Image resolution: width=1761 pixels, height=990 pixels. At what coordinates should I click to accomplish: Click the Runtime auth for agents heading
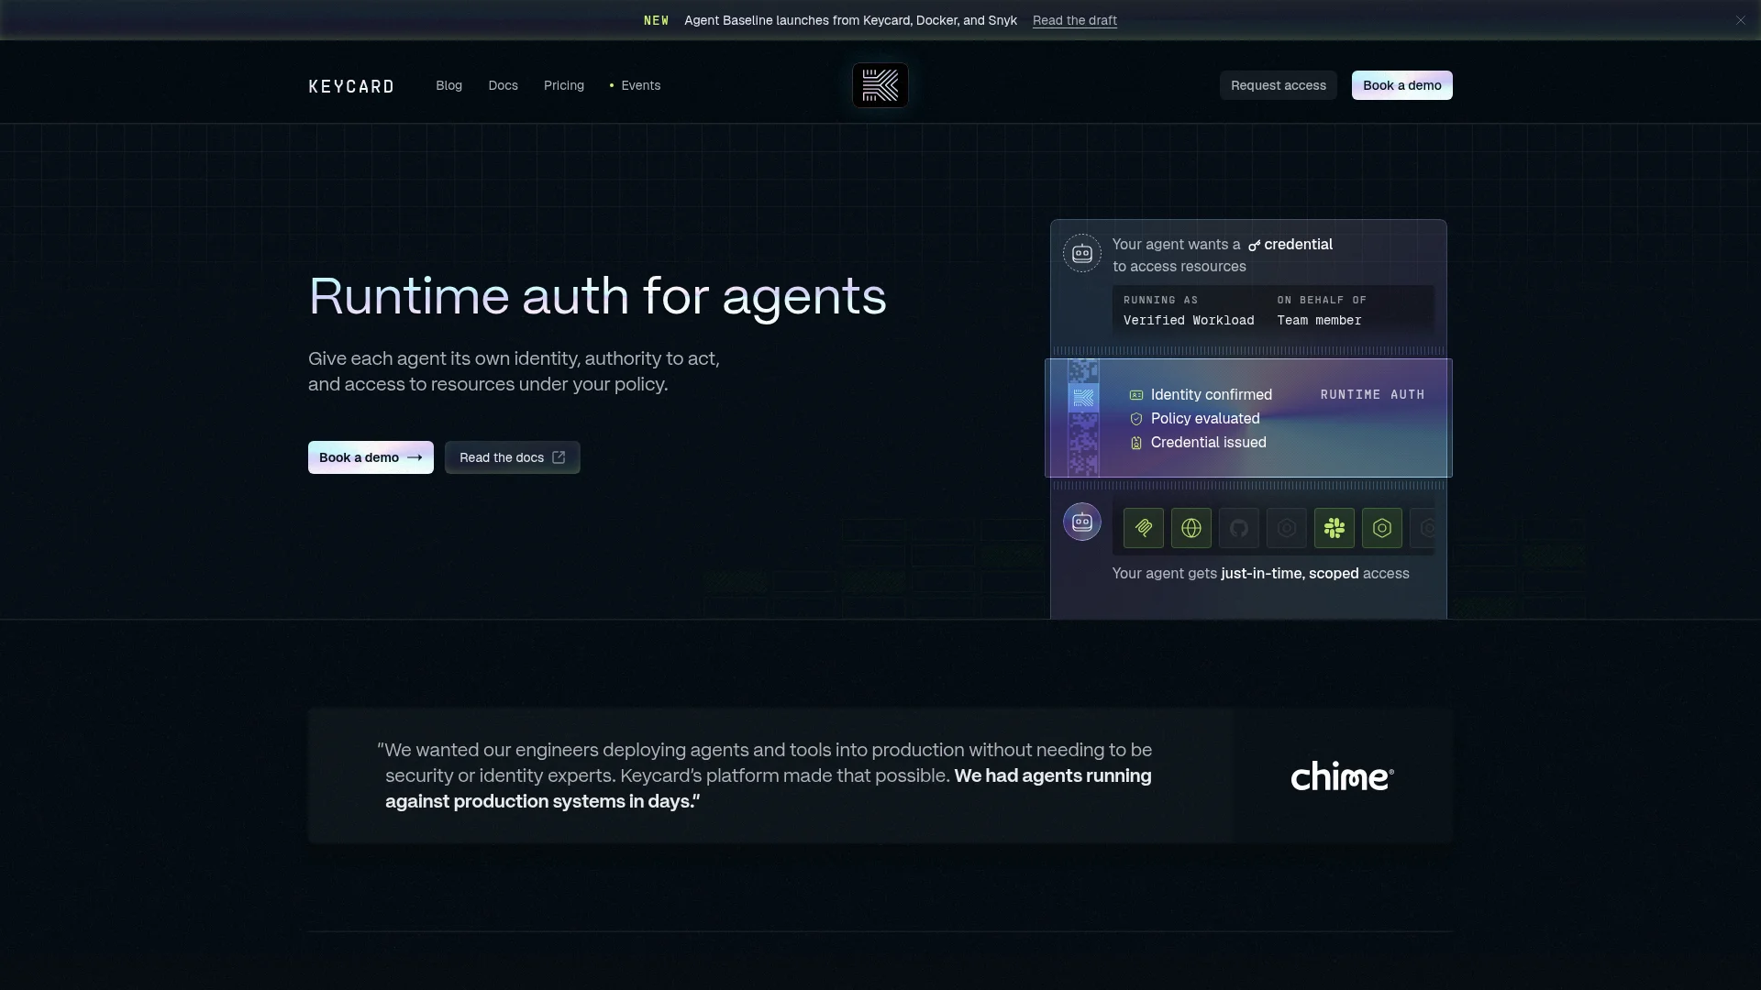click(x=597, y=296)
